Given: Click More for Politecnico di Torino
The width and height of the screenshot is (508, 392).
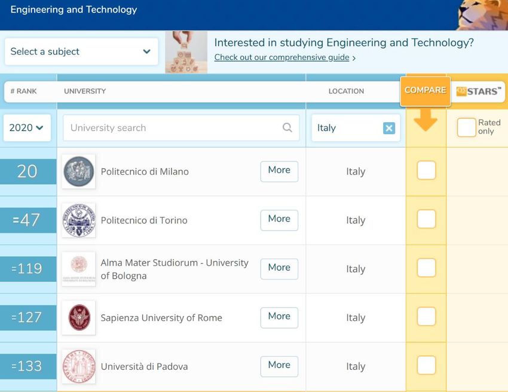Looking at the screenshot, I should [x=279, y=220].
